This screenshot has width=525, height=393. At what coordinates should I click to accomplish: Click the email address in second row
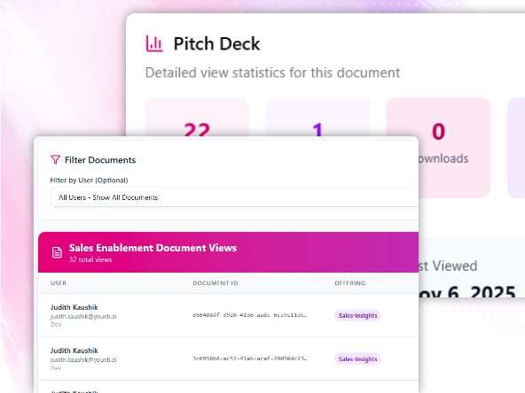pos(83,360)
